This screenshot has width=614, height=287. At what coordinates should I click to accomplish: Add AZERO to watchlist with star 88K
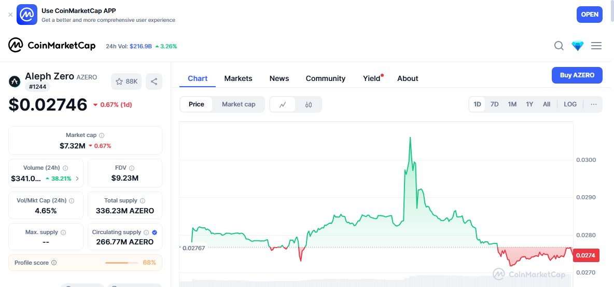(127, 81)
